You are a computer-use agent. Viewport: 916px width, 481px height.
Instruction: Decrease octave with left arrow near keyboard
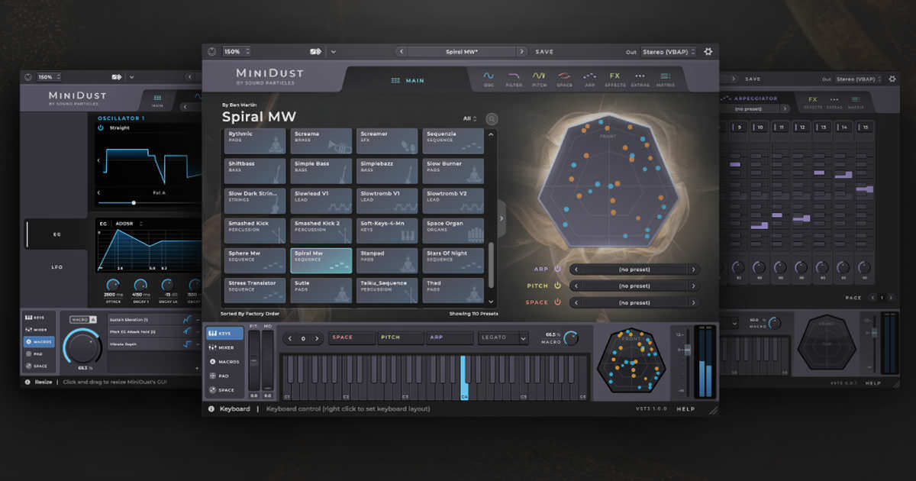pyautogui.click(x=289, y=338)
